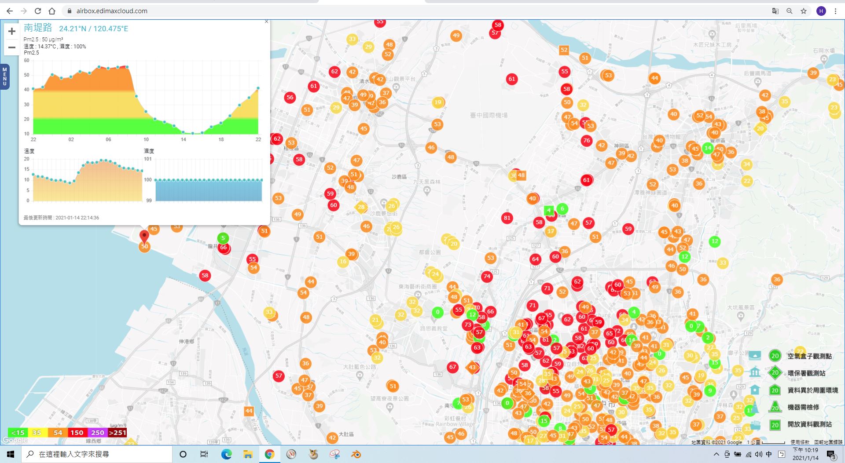Select the orange diamond 43 marker
The image size is (845, 463).
(x=472, y=367)
